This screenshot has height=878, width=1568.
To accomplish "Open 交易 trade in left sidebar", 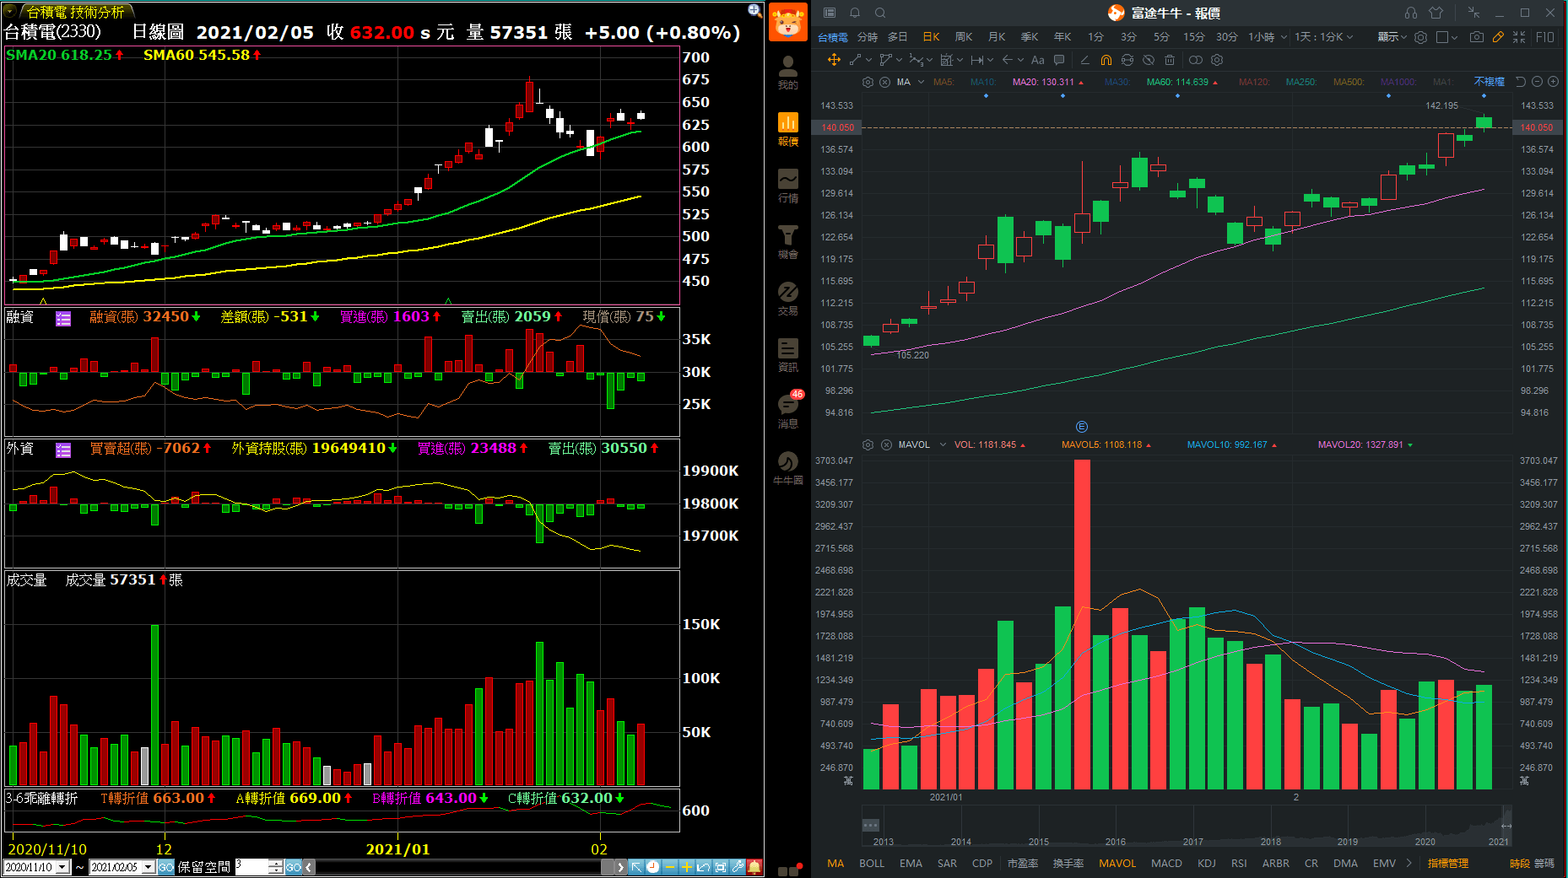I will click(787, 299).
